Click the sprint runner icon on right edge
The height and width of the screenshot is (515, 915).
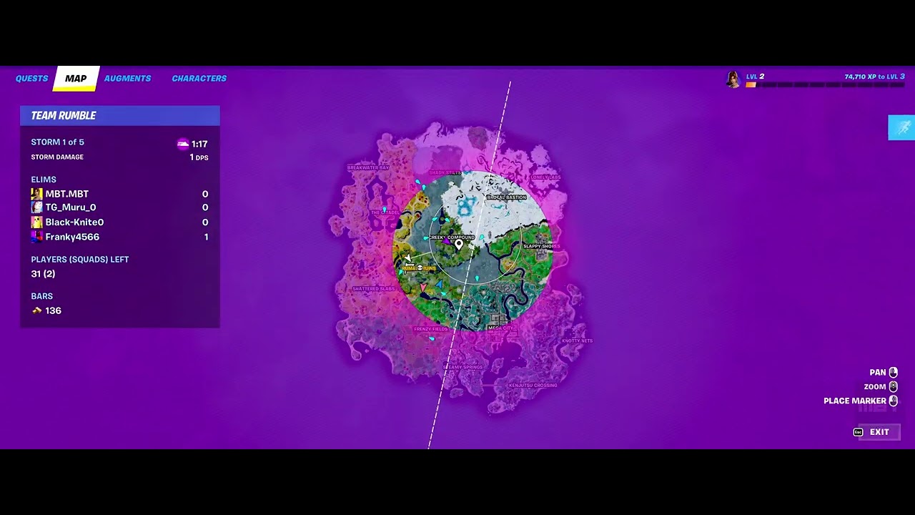[x=902, y=127]
